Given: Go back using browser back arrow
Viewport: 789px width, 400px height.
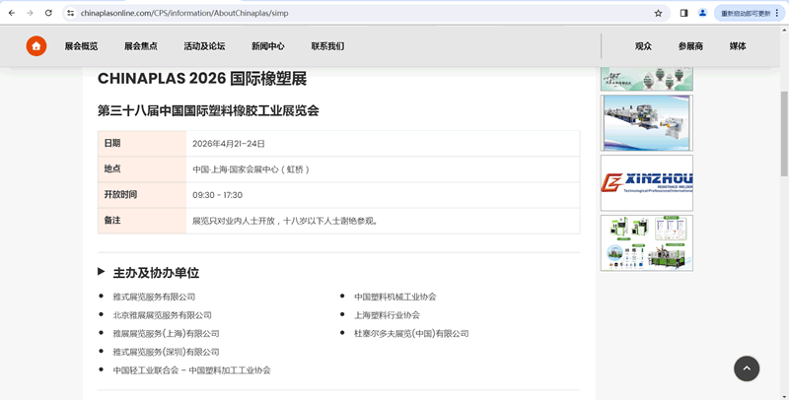Looking at the screenshot, I should (x=12, y=13).
